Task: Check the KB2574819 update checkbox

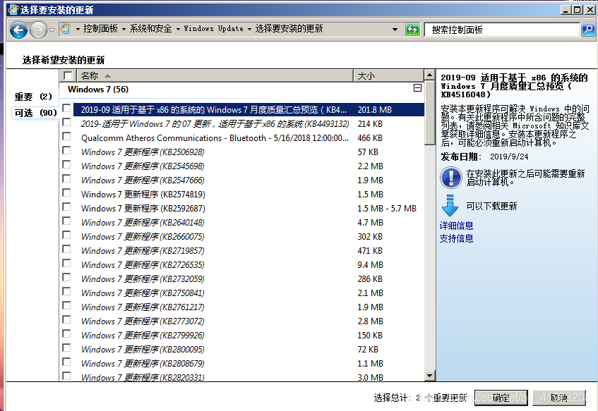Action: pos(66,192)
